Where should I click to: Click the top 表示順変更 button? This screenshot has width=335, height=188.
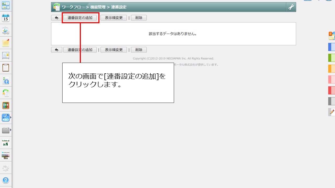[114, 18]
